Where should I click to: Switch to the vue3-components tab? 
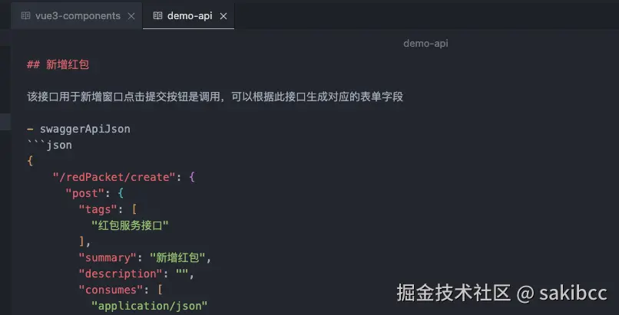tap(77, 16)
